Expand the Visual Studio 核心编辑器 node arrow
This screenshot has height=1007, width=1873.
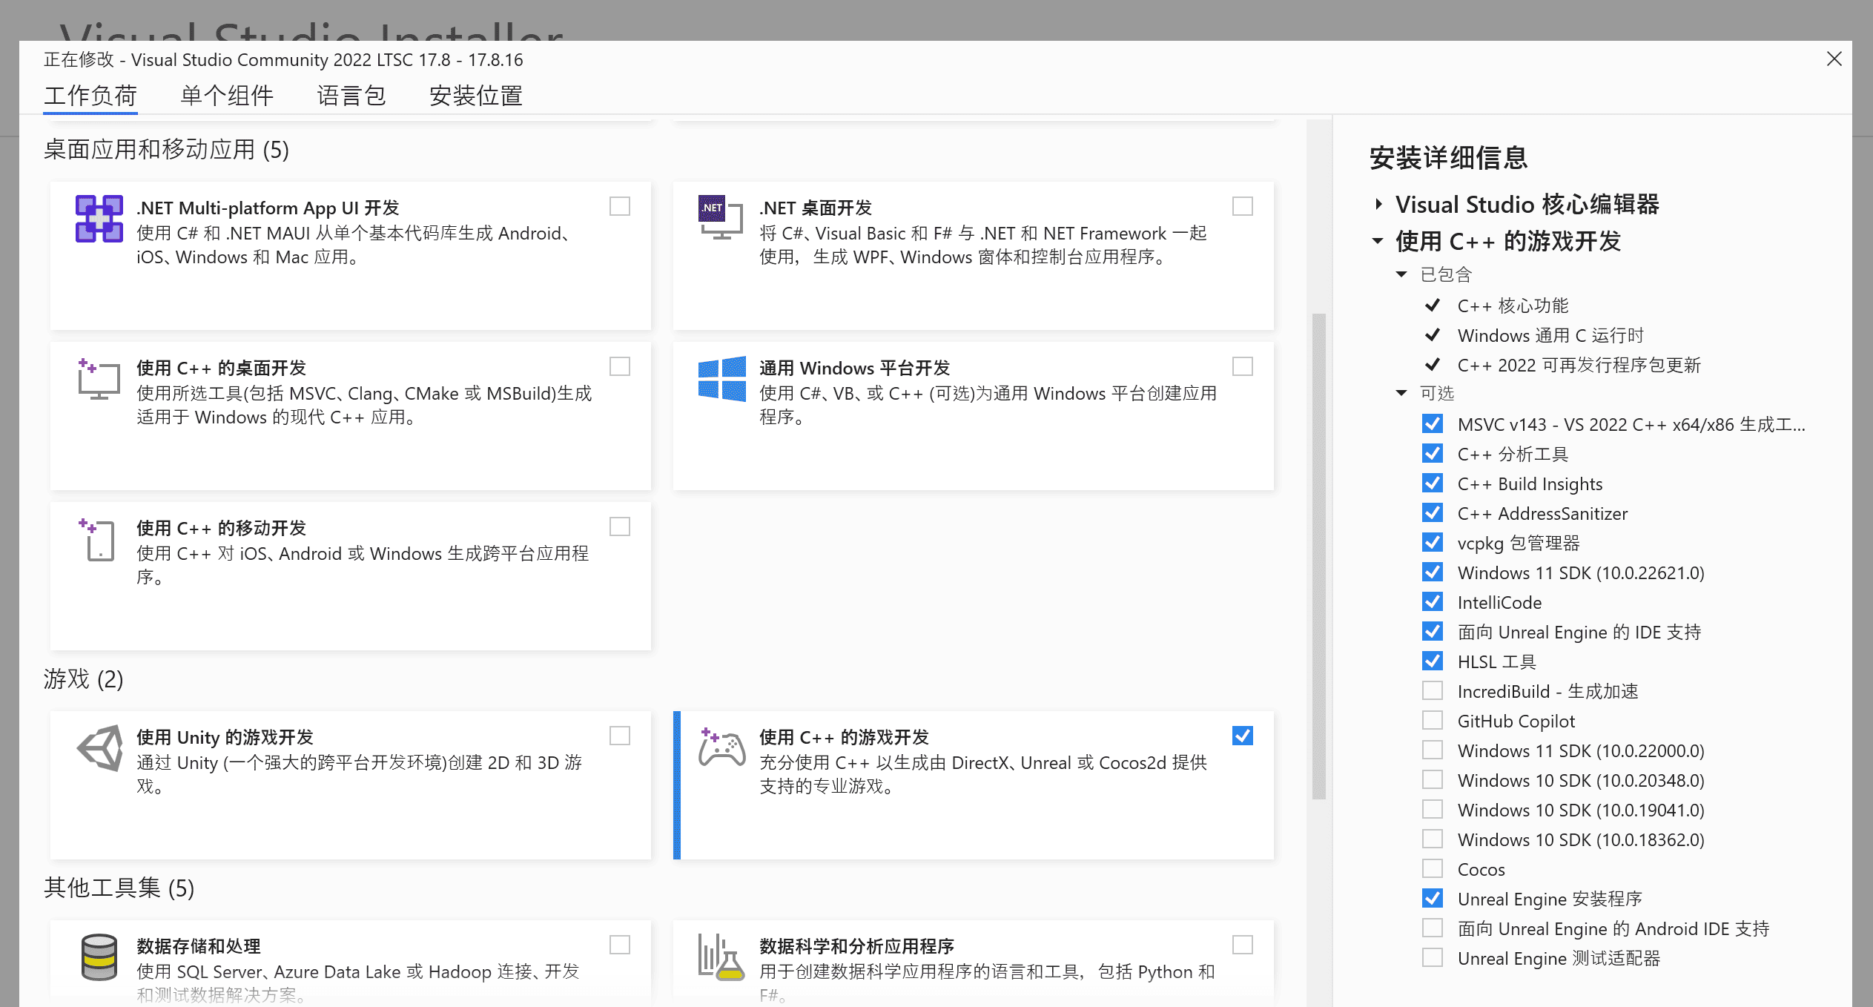[1378, 204]
